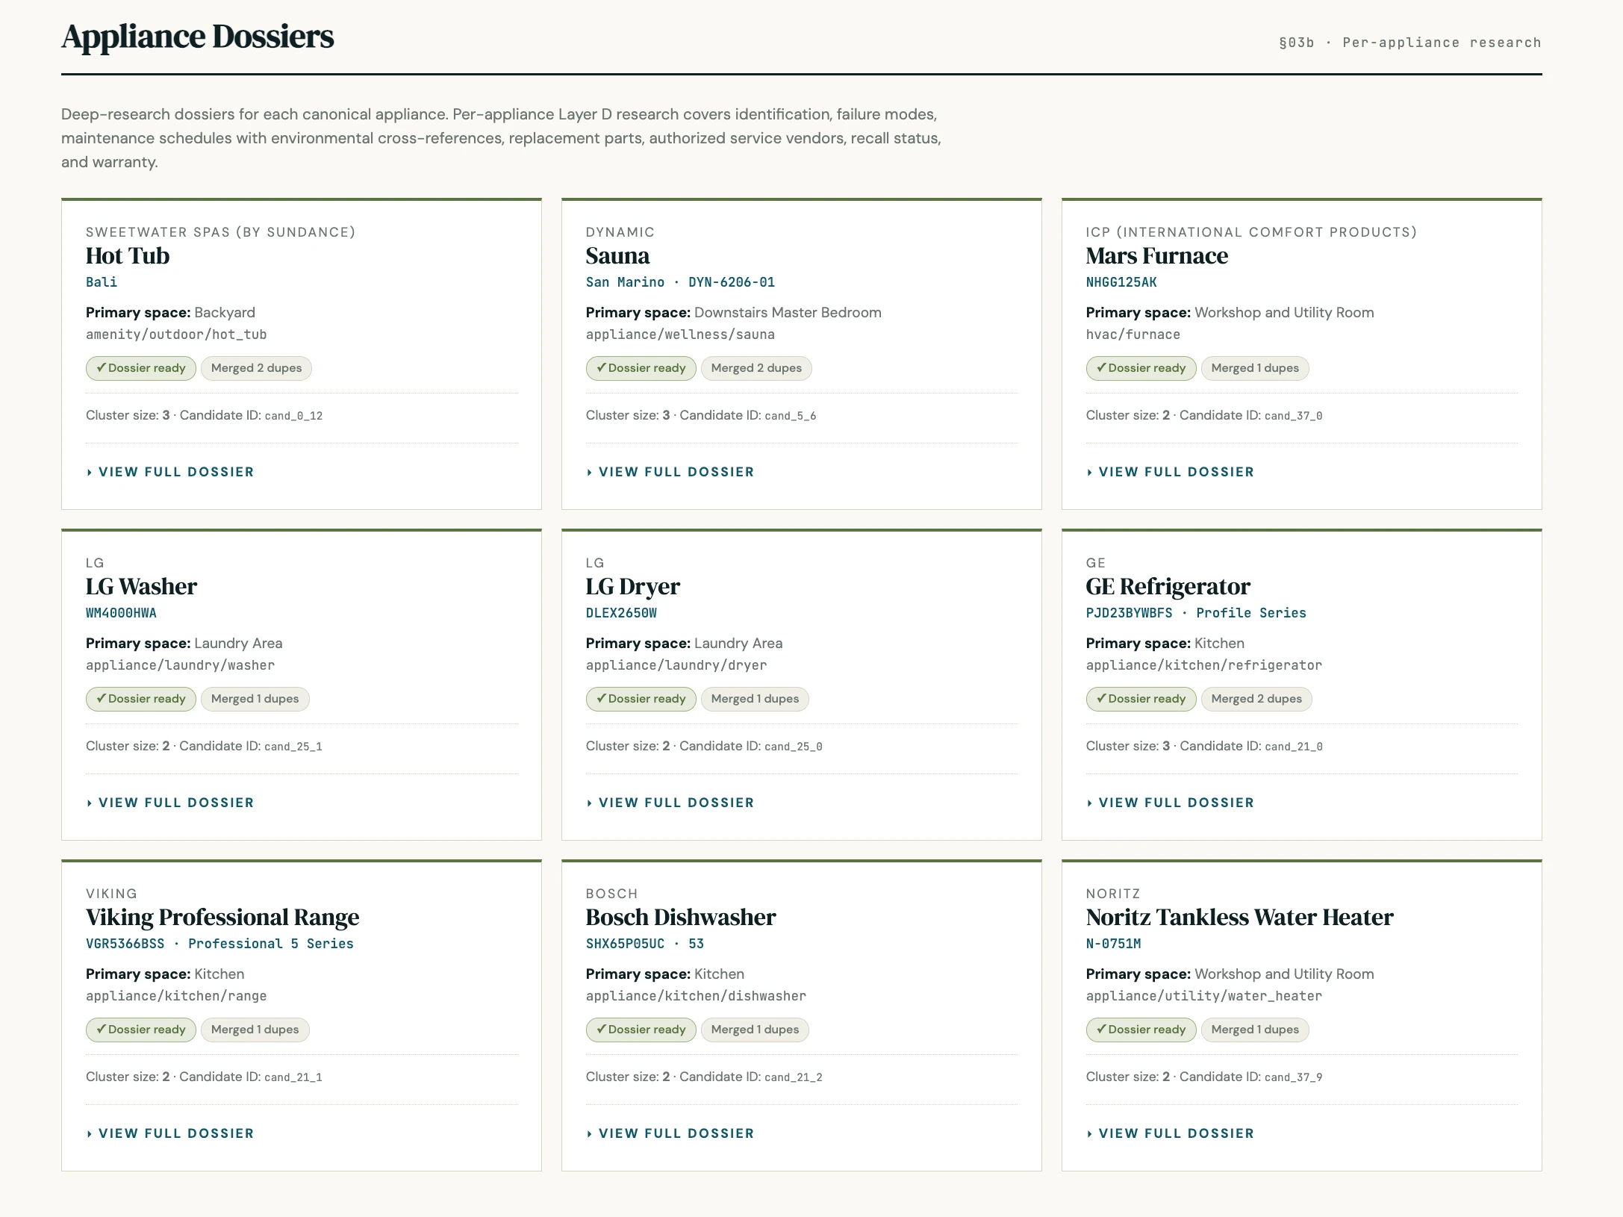Click Dossier ready badge on Viking Professional Range

[141, 1030]
